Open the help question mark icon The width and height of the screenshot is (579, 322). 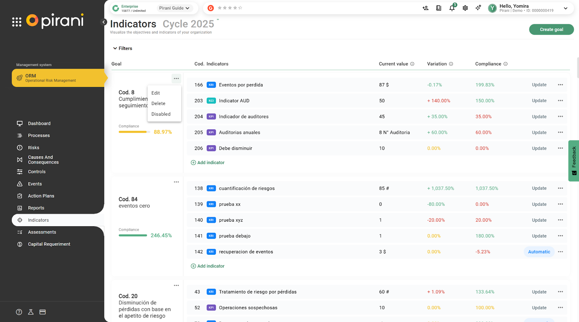point(19,312)
